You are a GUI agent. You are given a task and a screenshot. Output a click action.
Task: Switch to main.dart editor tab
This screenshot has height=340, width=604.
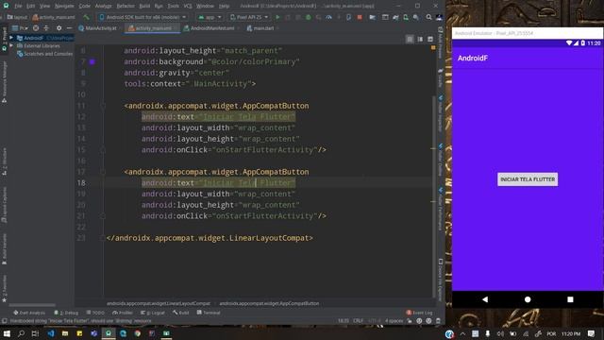(262, 28)
